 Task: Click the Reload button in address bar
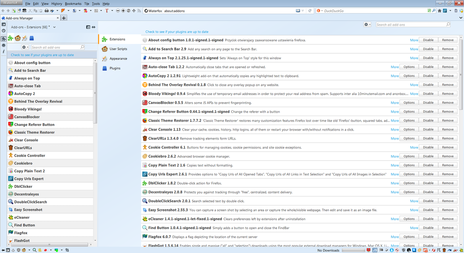[x=310, y=11]
